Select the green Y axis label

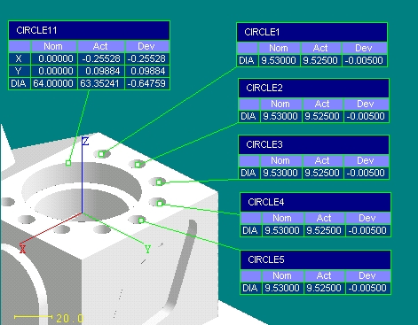(x=148, y=250)
